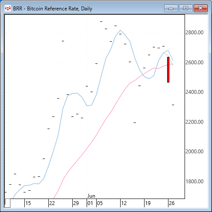The width and height of the screenshot is (212, 212).
Task: Select the red candlestick bar near 26
Action: 168,70
